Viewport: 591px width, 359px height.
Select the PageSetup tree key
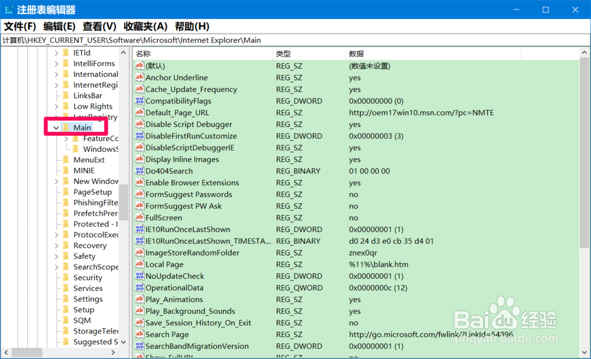pos(92,192)
